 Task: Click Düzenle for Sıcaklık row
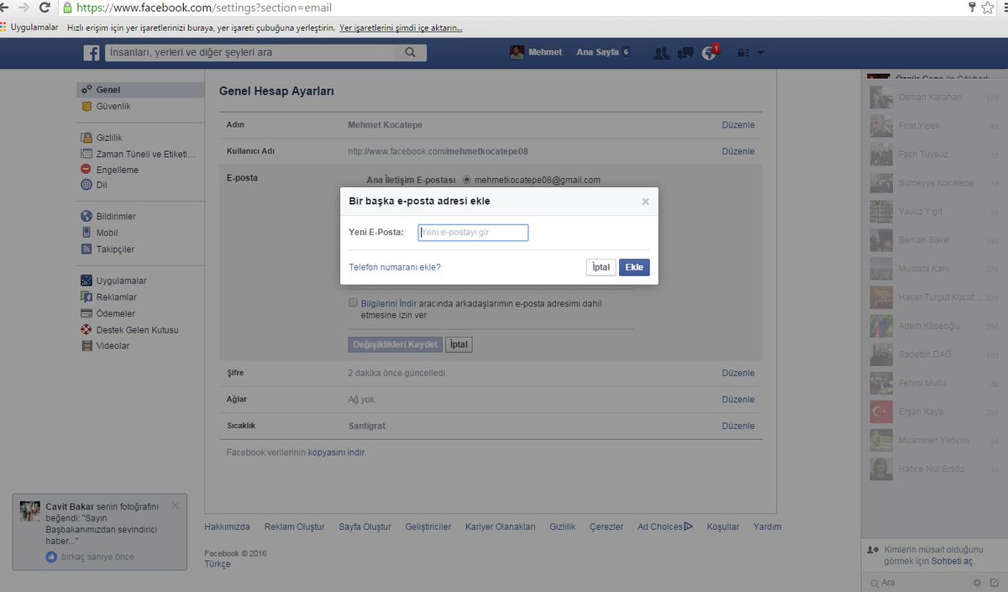click(x=738, y=427)
